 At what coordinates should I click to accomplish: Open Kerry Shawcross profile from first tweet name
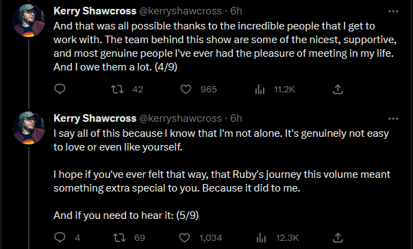point(95,11)
